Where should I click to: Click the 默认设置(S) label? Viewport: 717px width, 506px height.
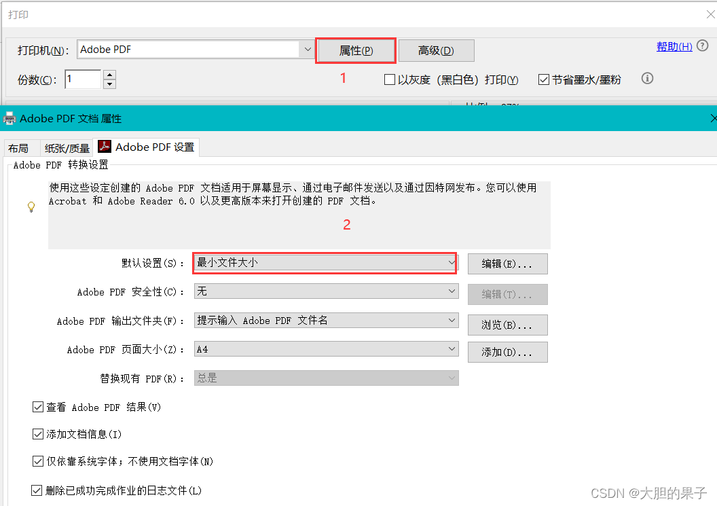click(x=153, y=263)
